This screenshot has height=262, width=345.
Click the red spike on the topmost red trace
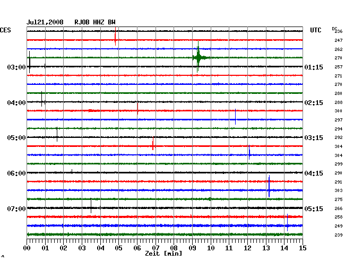tap(115, 36)
